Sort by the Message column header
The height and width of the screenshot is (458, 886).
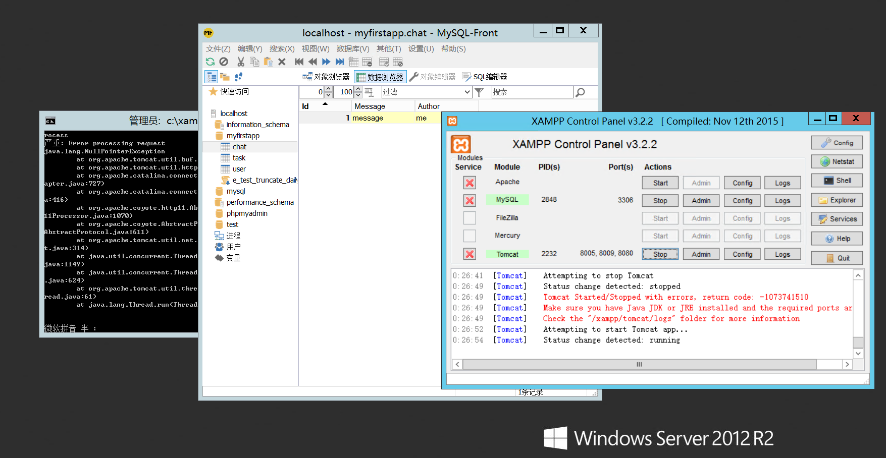[383, 106]
